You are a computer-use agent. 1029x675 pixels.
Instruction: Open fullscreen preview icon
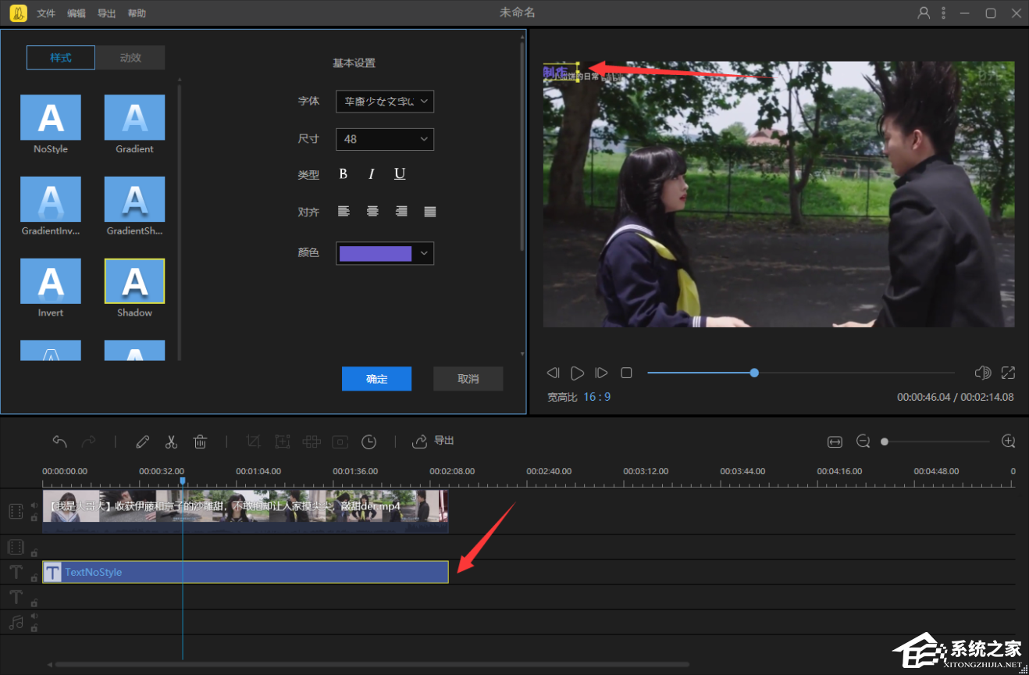tap(1008, 373)
